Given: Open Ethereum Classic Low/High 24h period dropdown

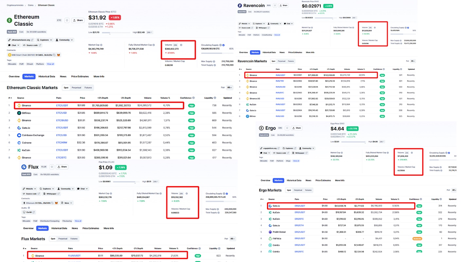Looking at the screenshot, I should tap(149, 32).
